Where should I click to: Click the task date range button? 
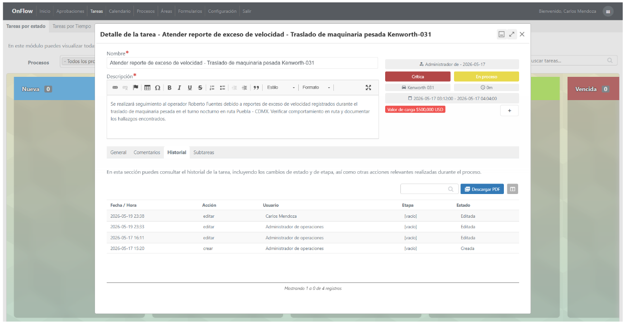coord(452,98)
